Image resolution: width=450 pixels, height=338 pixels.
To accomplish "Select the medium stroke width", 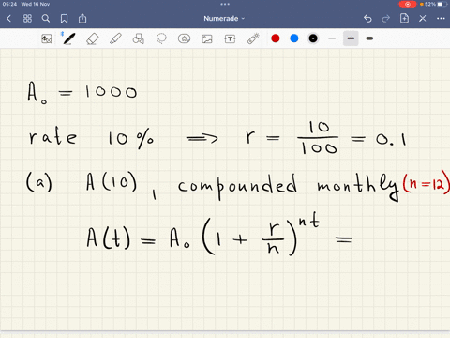I will click(x=351, y=38).
